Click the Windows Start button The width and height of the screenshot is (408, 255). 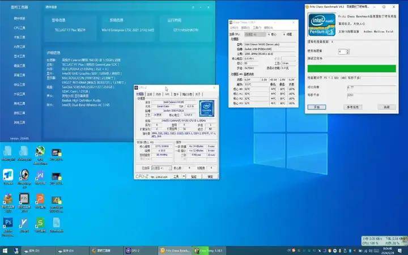click(x=5, y=251)
